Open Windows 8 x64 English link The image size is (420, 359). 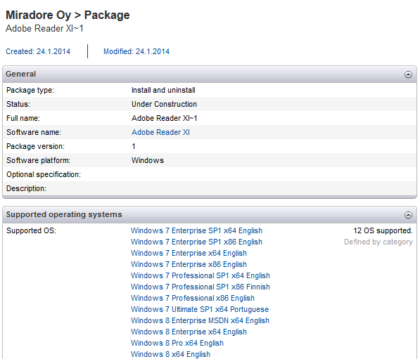tap(170, 354)
